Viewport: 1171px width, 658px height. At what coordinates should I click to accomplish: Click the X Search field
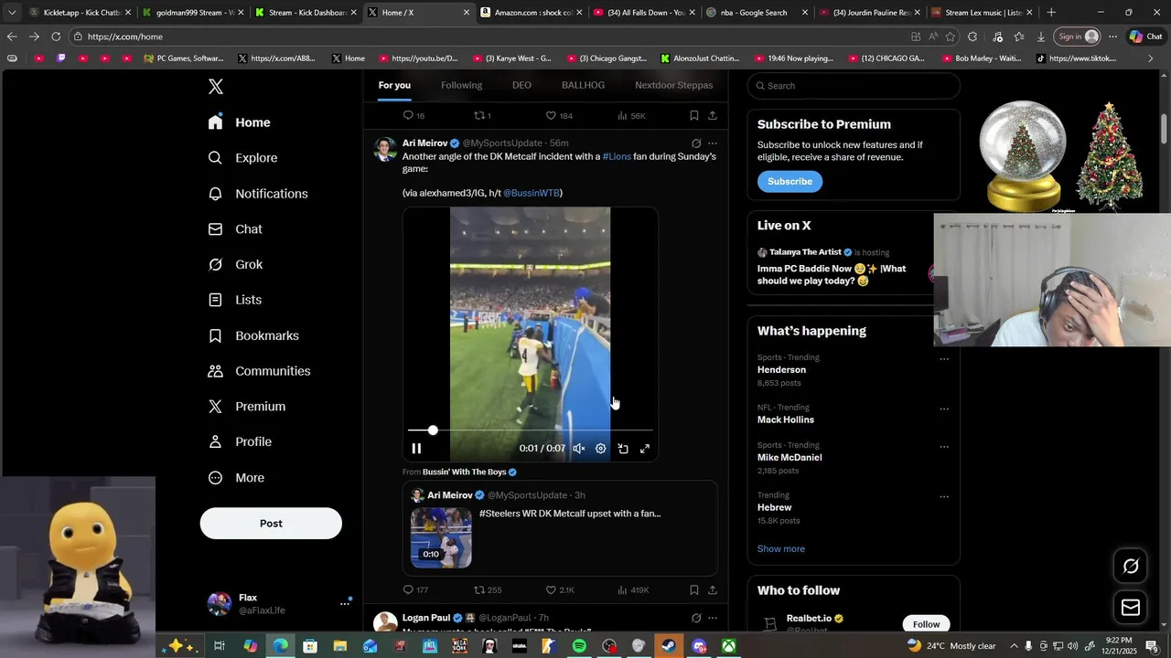pos(854,86)
